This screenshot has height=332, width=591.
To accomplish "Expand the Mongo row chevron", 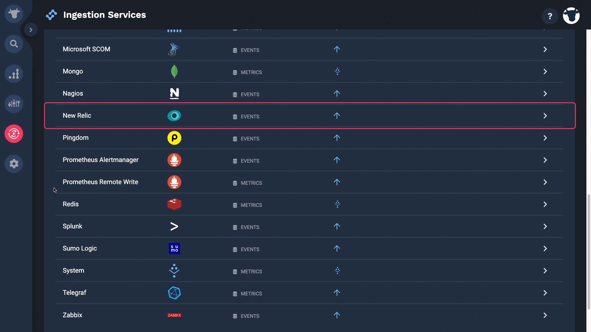I will (x=545, y=71).
